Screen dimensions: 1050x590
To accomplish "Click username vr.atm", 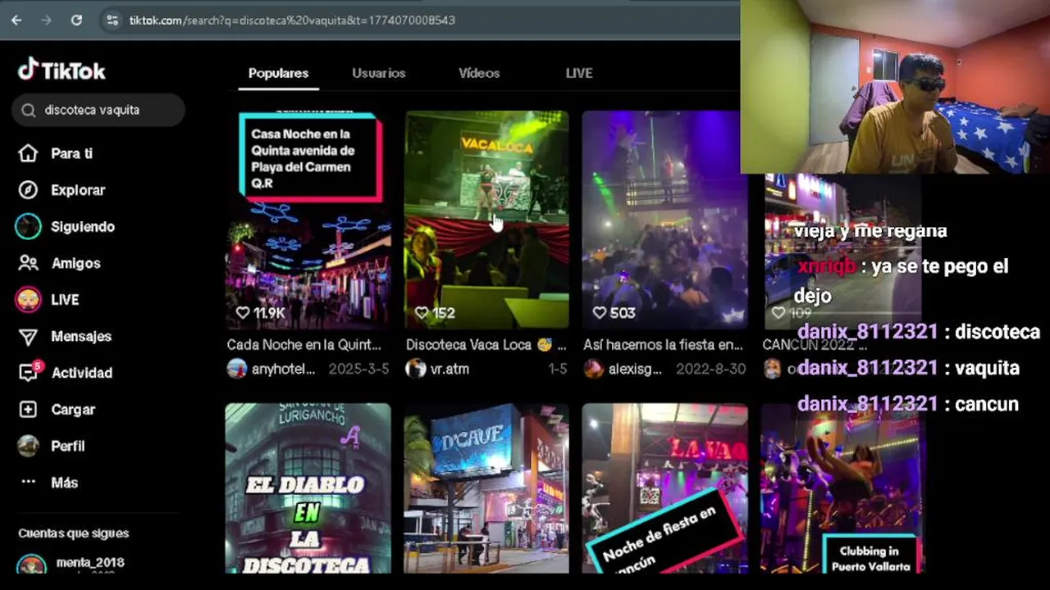I will pyautogui.click(x=450, y=370).
